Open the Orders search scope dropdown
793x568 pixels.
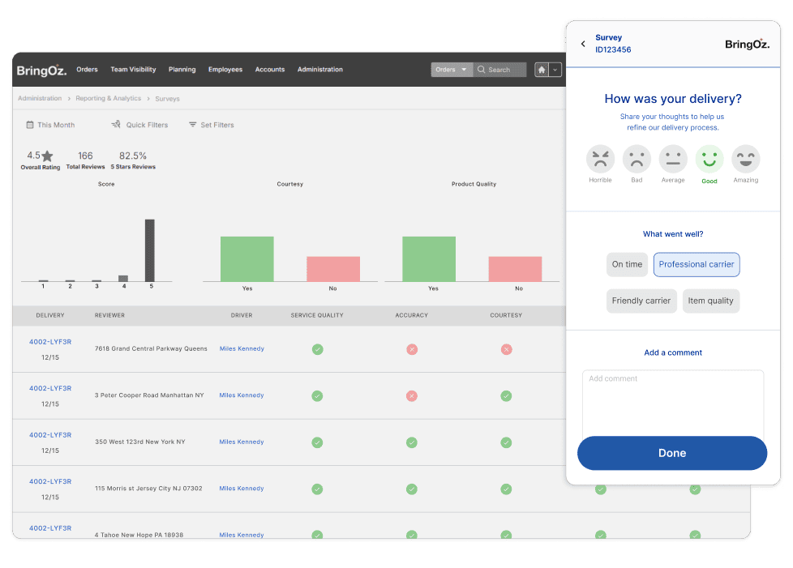coord(452,70)
